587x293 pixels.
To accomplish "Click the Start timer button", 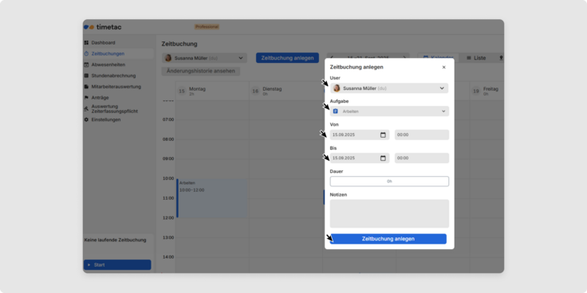I will pyautogui.click(x=117, y=264).
